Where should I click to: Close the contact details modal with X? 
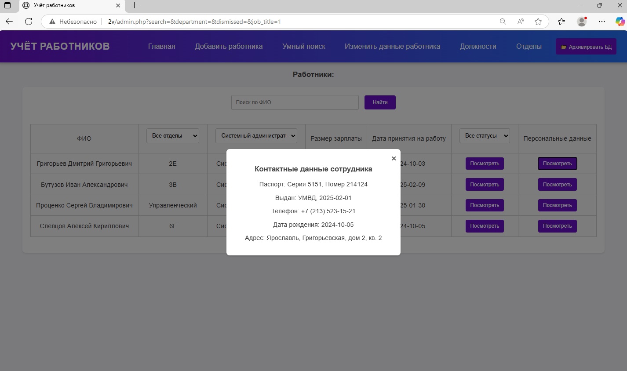pos(394,159)
